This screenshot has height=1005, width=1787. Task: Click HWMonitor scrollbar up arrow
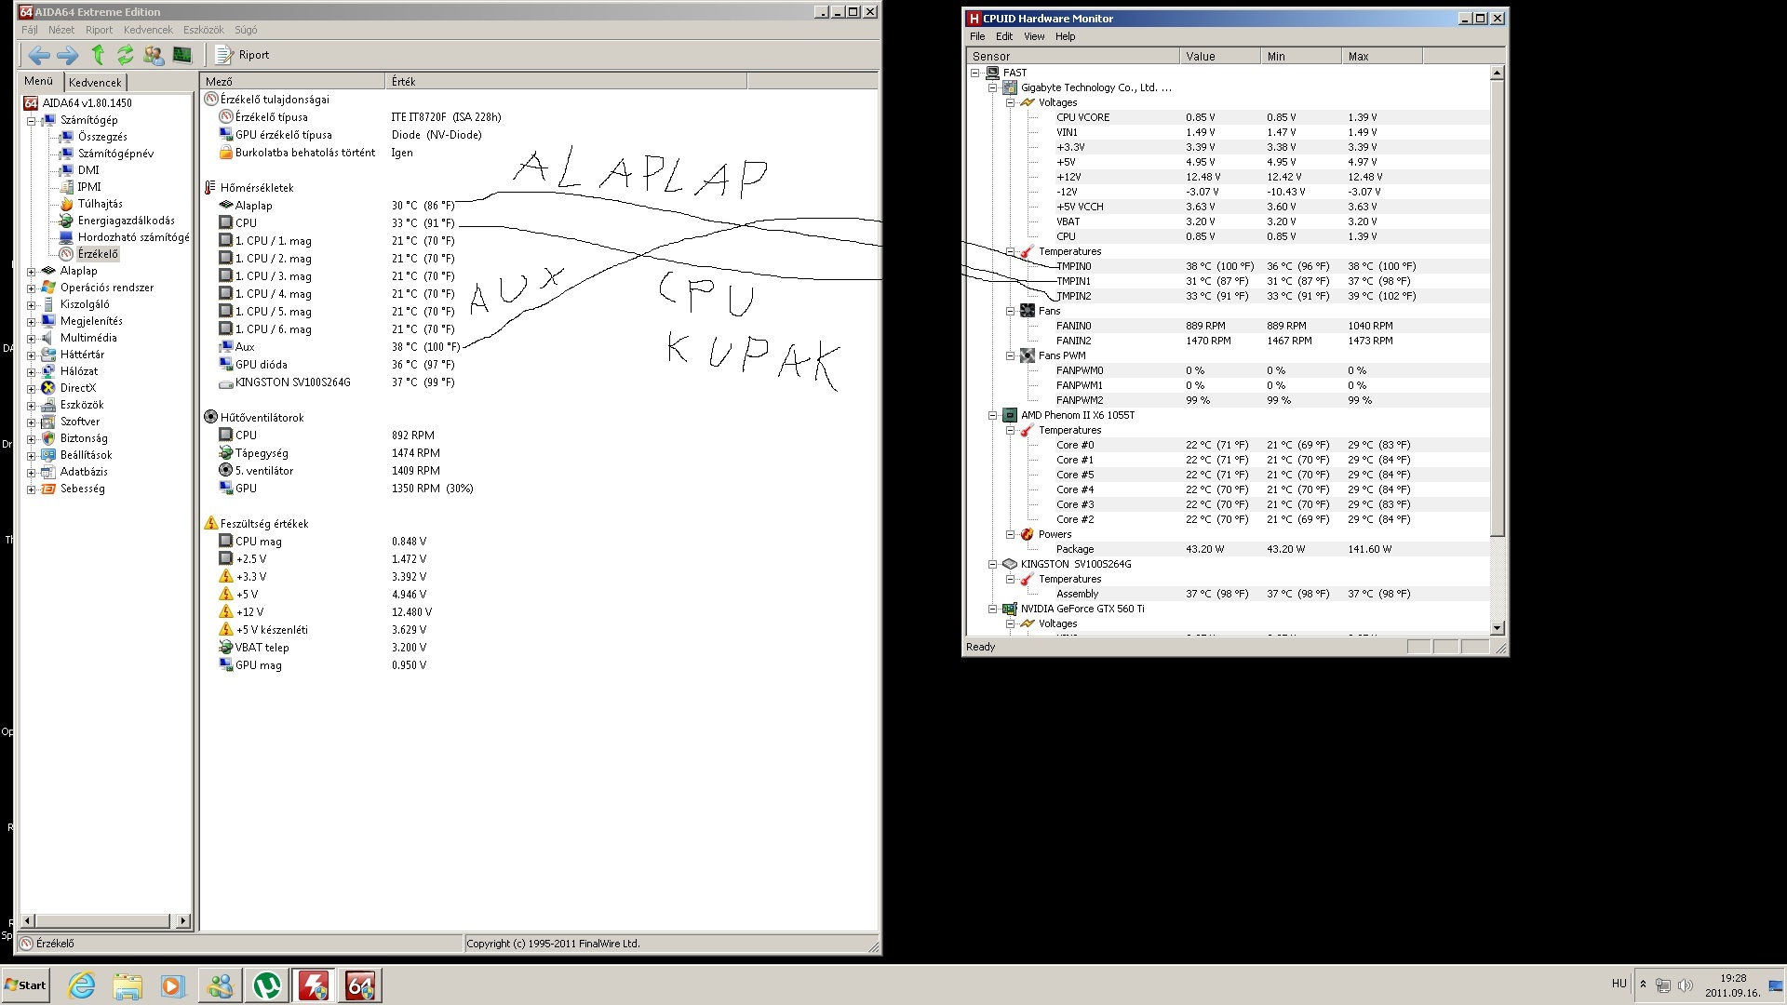(1497, 73)
